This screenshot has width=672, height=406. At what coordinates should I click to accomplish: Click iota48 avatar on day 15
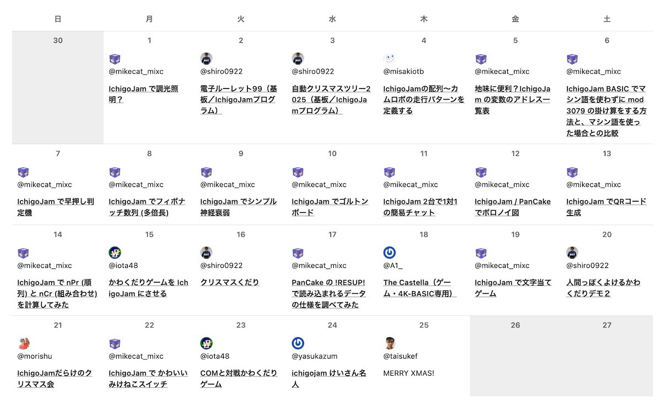(x=115, y=253)
